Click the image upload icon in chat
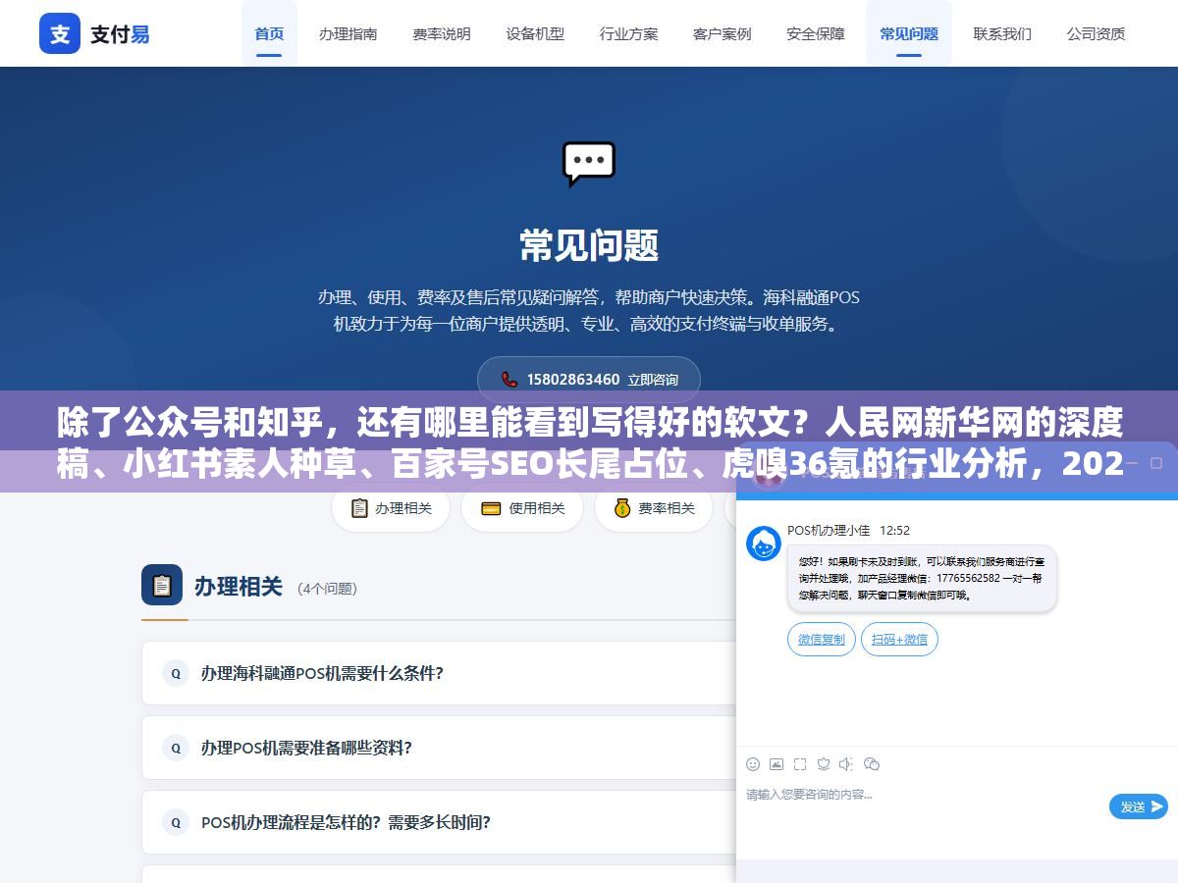The width and height of the screenshot is (1178, 883). click(x=776, y=764)
